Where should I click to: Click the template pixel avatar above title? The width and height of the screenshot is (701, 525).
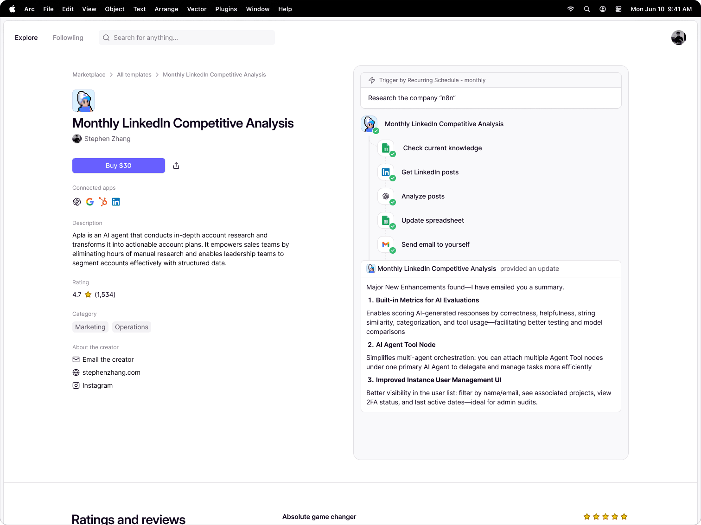coord(83,101)
